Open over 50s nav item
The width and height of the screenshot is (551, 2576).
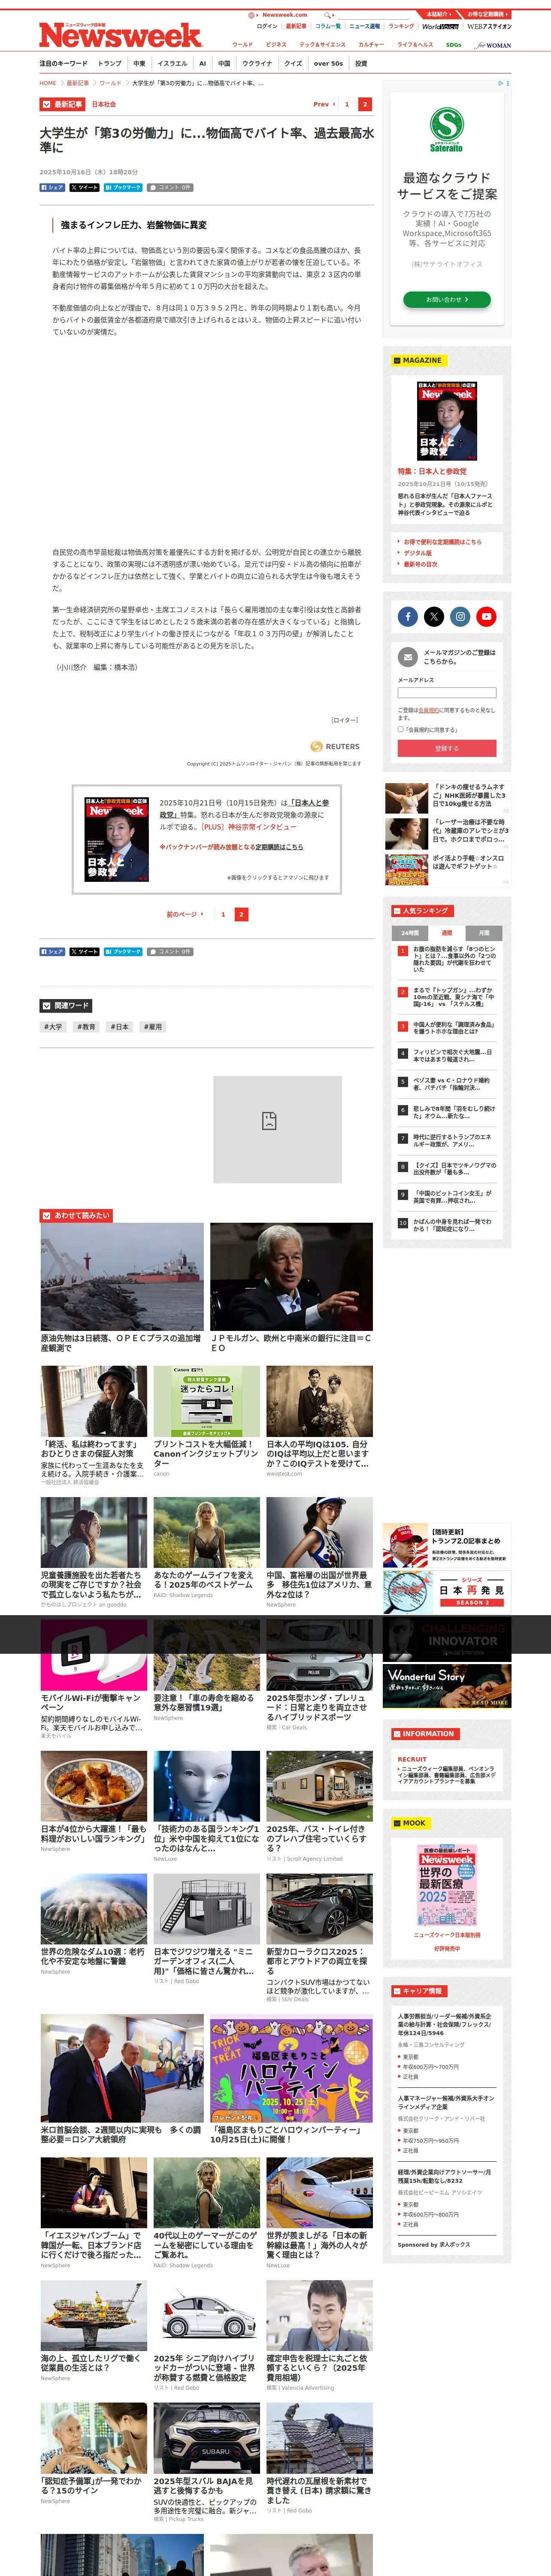click(x=328, y=63)
